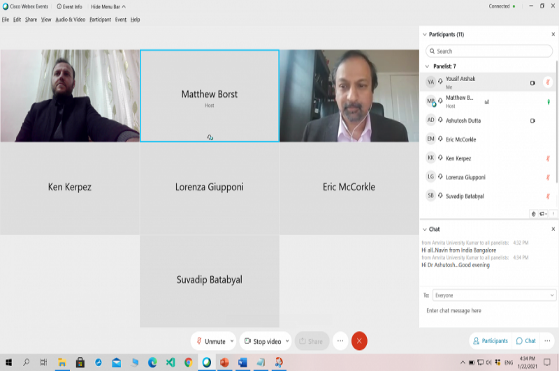Open Event Info
This screenshot has width=559, height=371.
[x=68, y=6]
